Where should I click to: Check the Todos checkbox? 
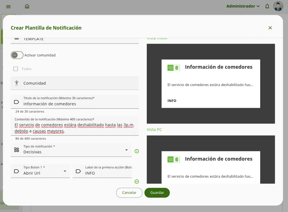click(x=15, y=69)
